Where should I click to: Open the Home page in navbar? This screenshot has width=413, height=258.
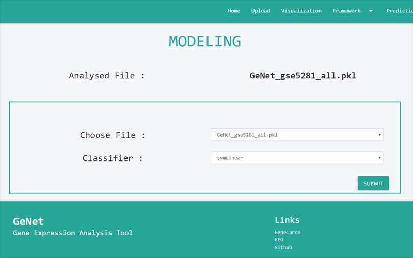coord(234,11)
